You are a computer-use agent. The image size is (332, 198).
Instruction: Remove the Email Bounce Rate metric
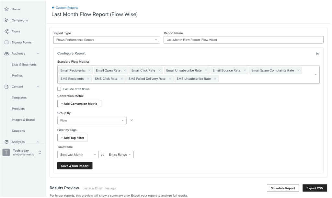point(245,70)
